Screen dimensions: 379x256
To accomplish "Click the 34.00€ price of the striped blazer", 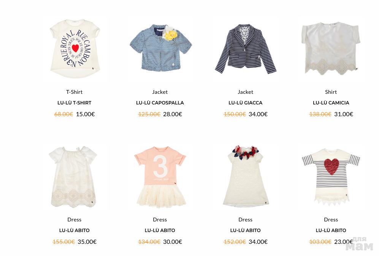I will click(258, 114).
